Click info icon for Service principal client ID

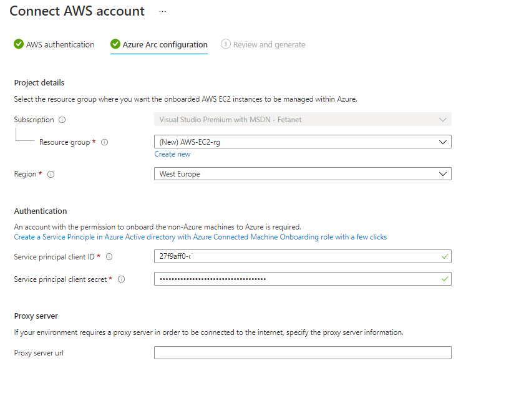(109, 257)
